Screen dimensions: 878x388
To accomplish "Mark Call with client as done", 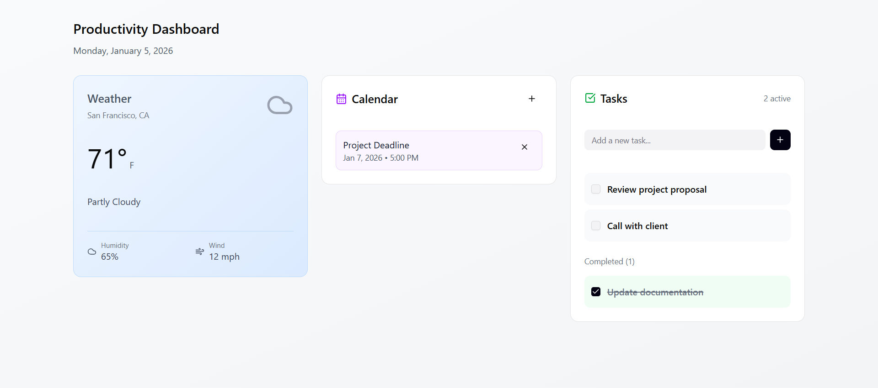I will [x=595, y=225].
